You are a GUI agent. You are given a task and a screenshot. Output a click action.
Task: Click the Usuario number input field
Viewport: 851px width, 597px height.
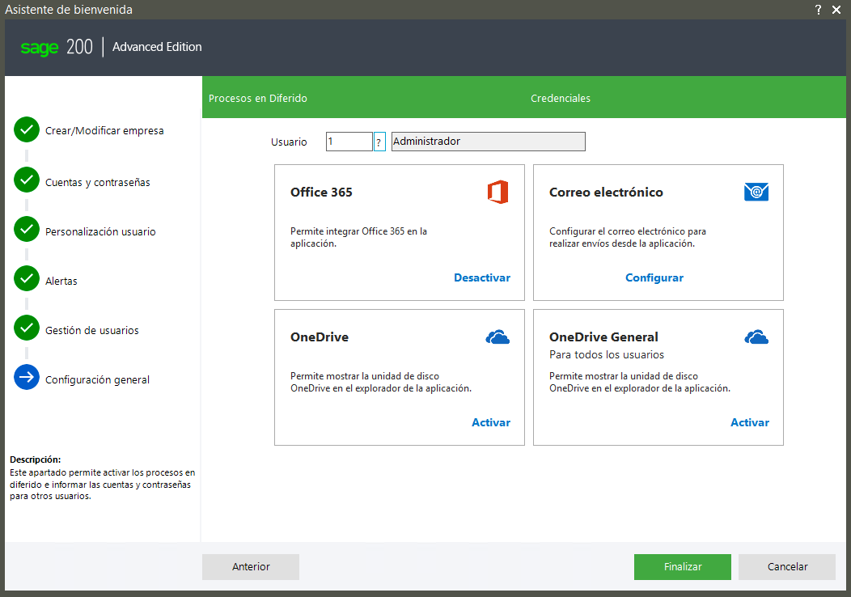[349, 142]
